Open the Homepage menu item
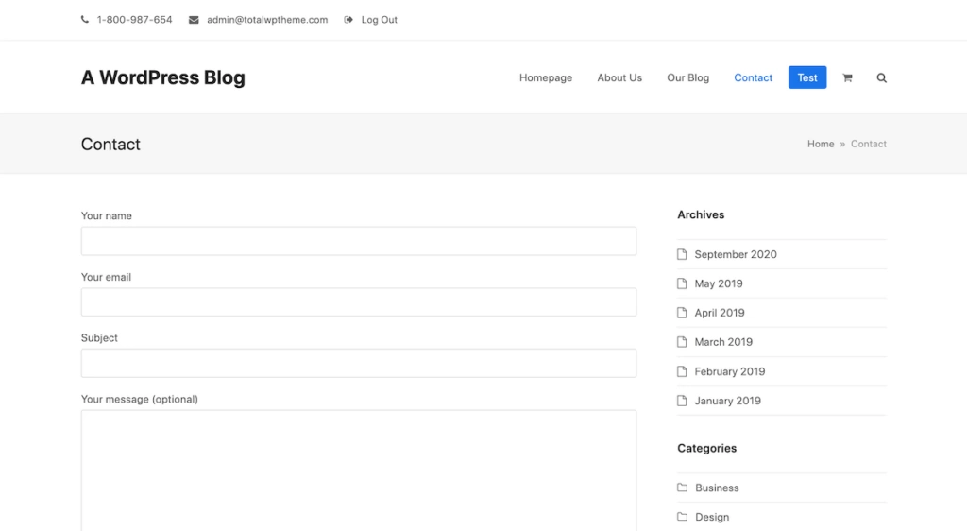Viewport: 967px width, 531px height. tap(546, 78)
